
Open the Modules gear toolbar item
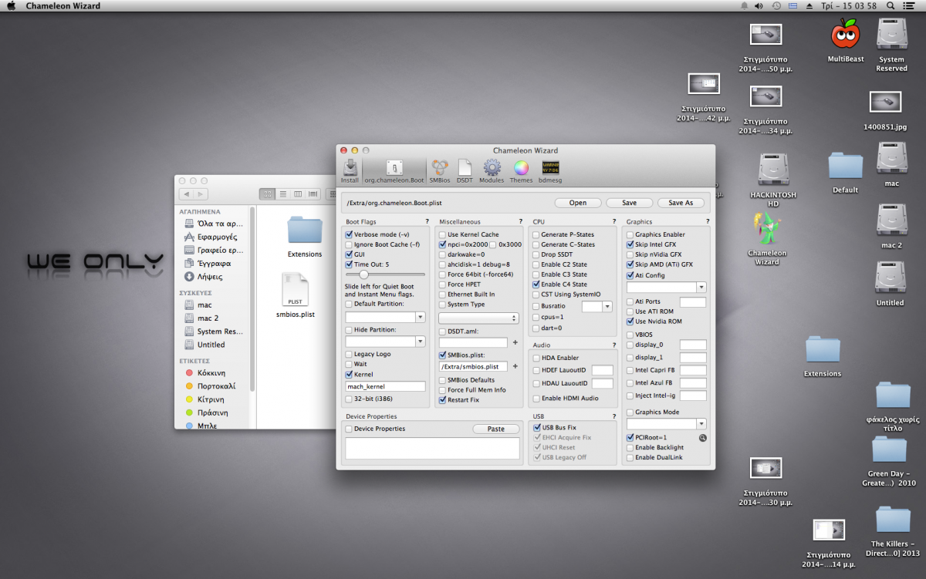pyautogui.click(x=492, y=171)
